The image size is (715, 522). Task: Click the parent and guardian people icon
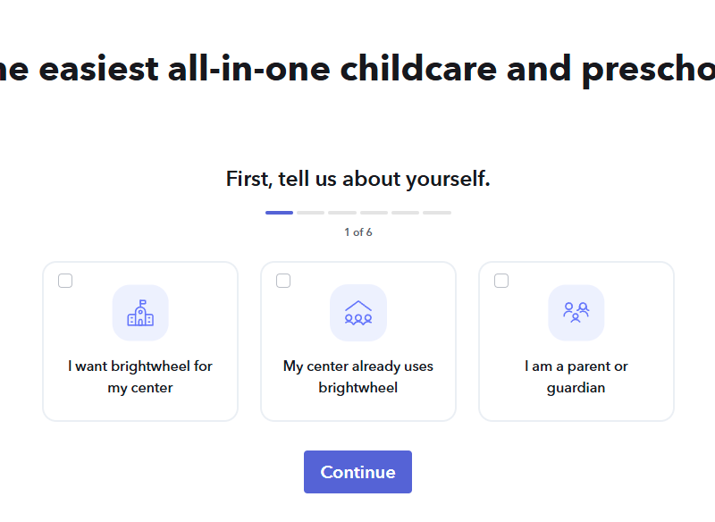[x=576, y=313]
